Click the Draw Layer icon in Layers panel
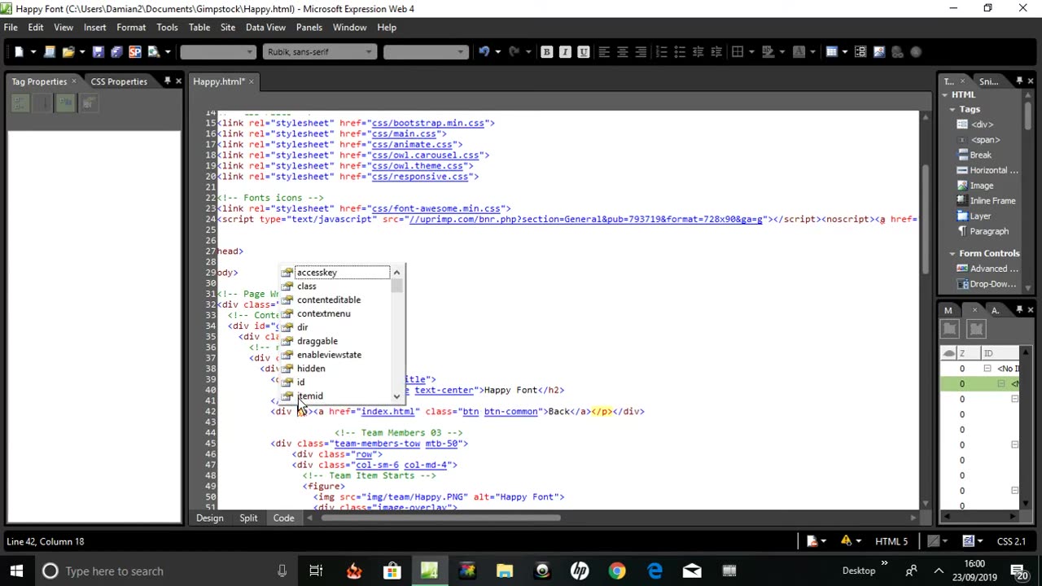 coord(976,329)
